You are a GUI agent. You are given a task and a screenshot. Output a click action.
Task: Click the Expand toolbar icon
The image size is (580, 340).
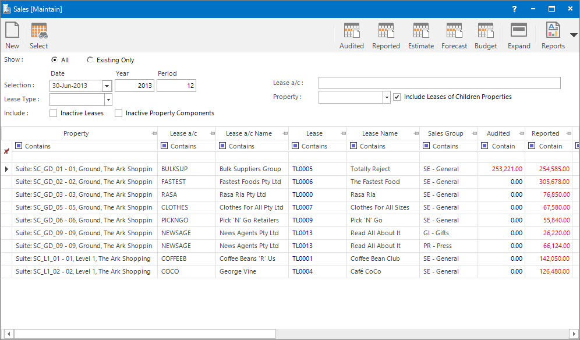pyautogui.click(x=519, y=36)
